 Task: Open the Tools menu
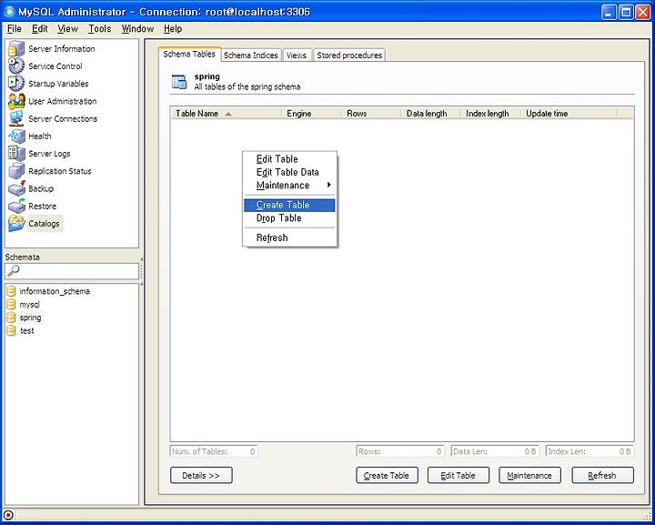[99, 29]
